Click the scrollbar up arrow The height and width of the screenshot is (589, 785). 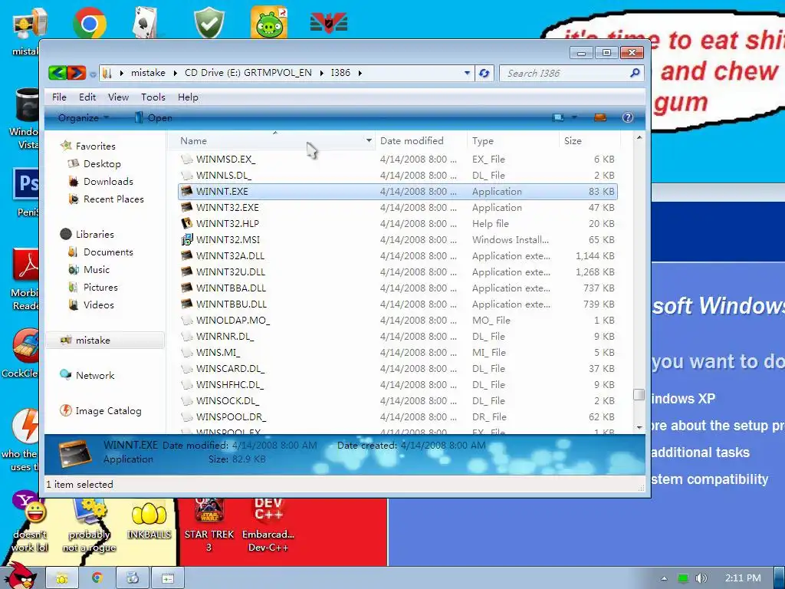[639, 137]
